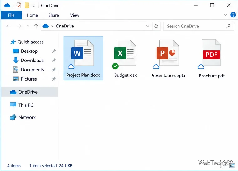Click the Project Plan.docx file name
The height and width of the screenshot is (171, 238).
83,75
